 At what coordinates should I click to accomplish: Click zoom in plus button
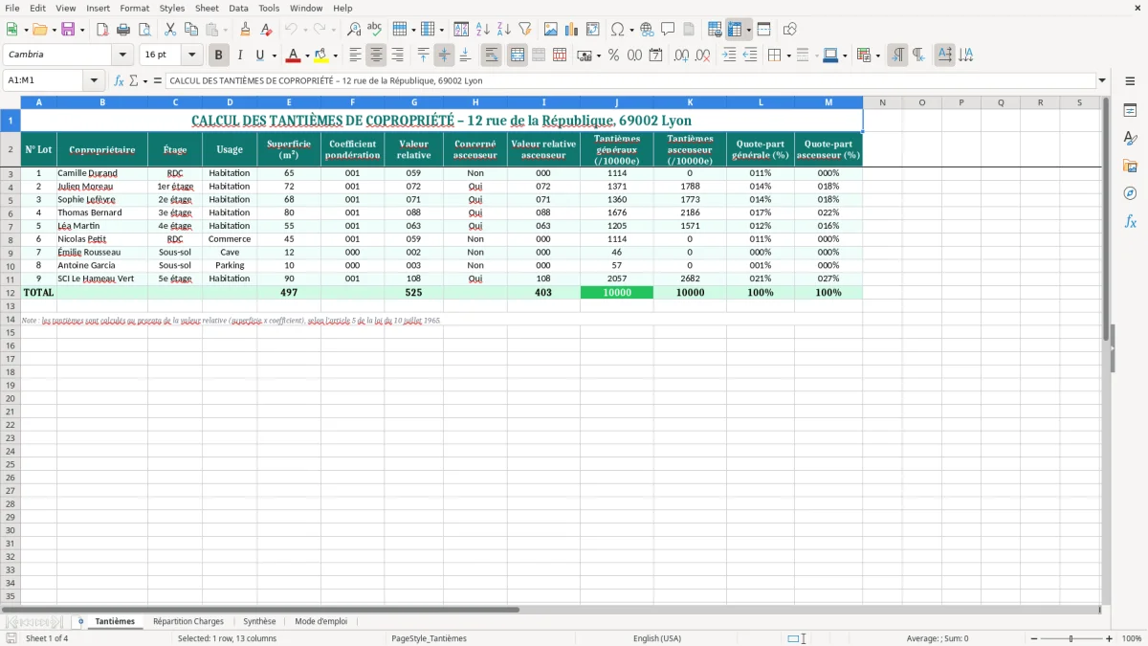coord(1110,638)
